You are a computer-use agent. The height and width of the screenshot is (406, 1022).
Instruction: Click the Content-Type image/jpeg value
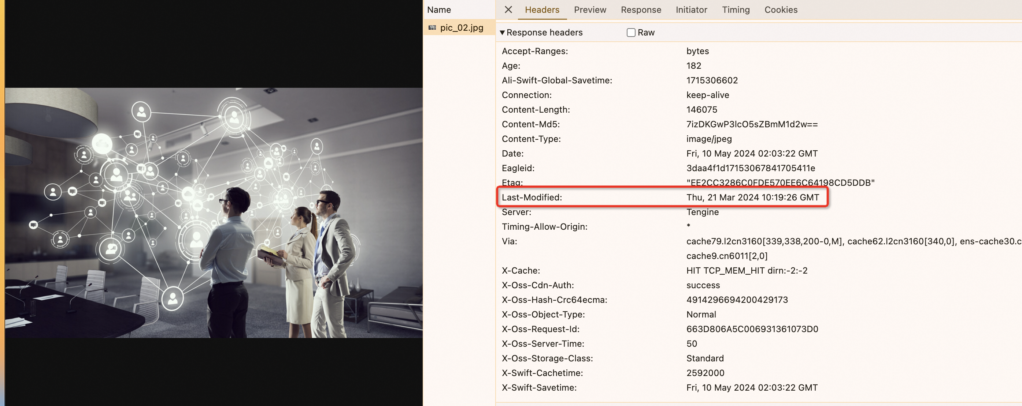click(709, 139)
